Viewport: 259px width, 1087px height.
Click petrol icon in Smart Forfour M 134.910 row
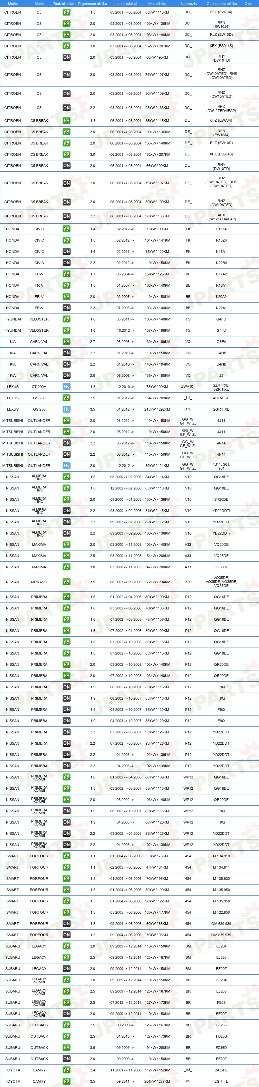(66, 856)
